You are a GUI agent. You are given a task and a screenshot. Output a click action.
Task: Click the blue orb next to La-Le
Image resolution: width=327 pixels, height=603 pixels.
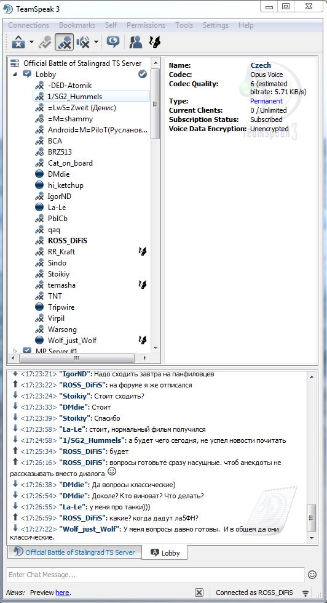click(39, 208)
